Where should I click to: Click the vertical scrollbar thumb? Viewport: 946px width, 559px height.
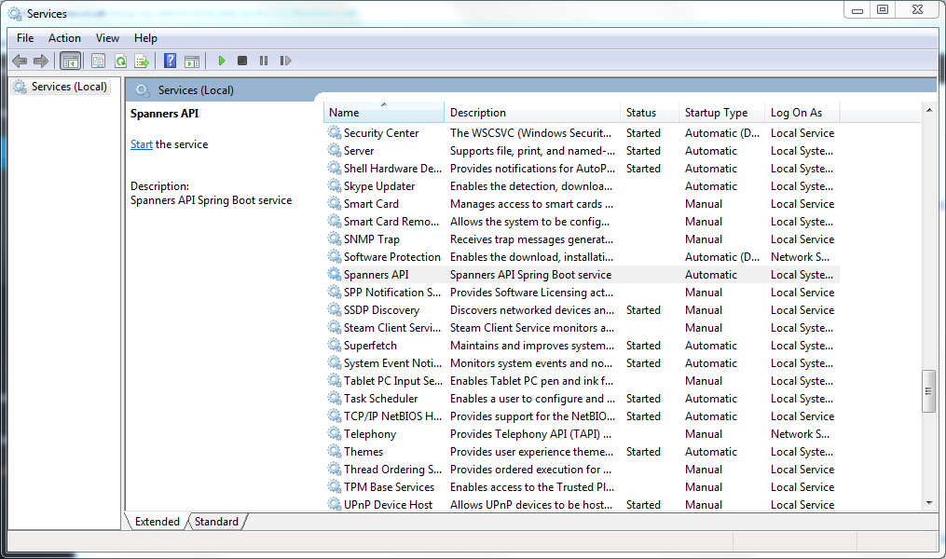[928, 391]
